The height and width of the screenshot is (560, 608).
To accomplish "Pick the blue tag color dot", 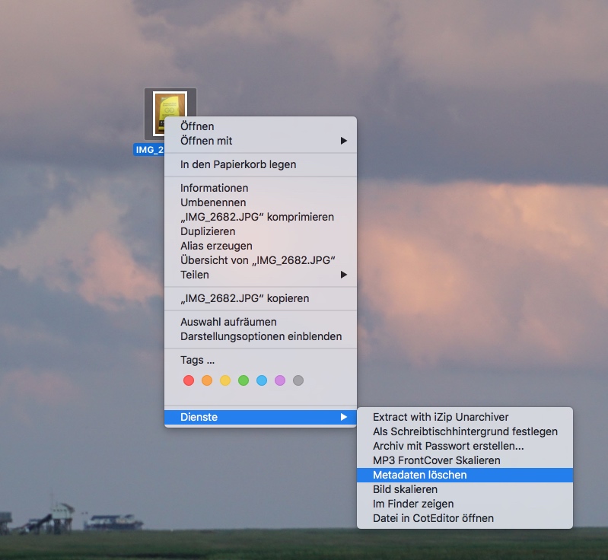I will tap(262, 380).
